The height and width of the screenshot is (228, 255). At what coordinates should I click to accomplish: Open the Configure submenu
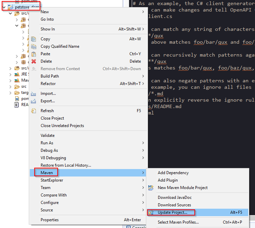point(89,203)
